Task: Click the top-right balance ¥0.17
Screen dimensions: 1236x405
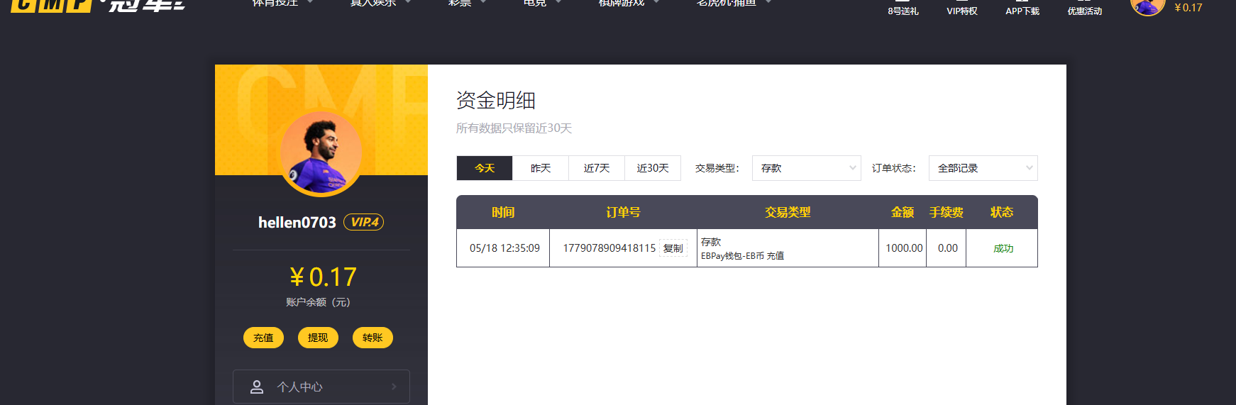Action: coord(1188,8)
